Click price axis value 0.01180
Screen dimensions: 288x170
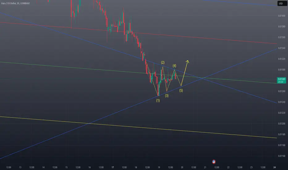(282, 134)
